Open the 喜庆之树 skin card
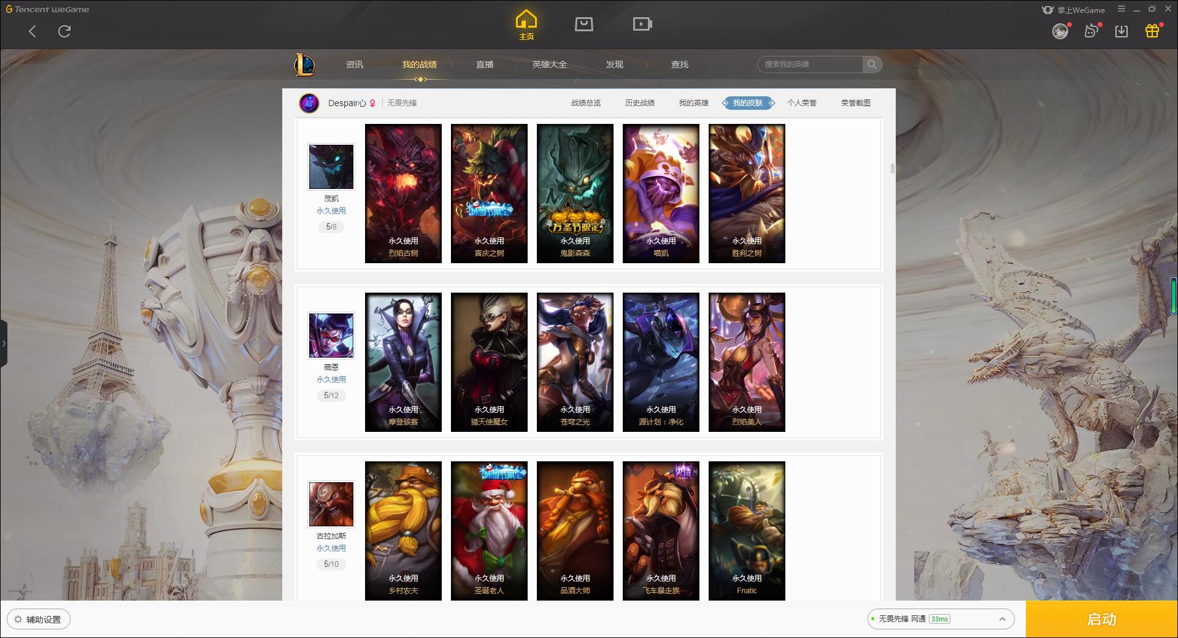Image resolution: width=1178 pixels, height=638 pixels. point(489,193)
